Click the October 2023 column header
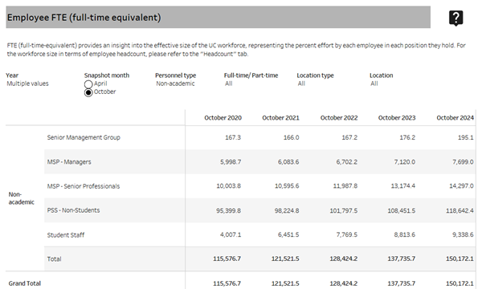The image size is (482, 289). click(397, 118)
